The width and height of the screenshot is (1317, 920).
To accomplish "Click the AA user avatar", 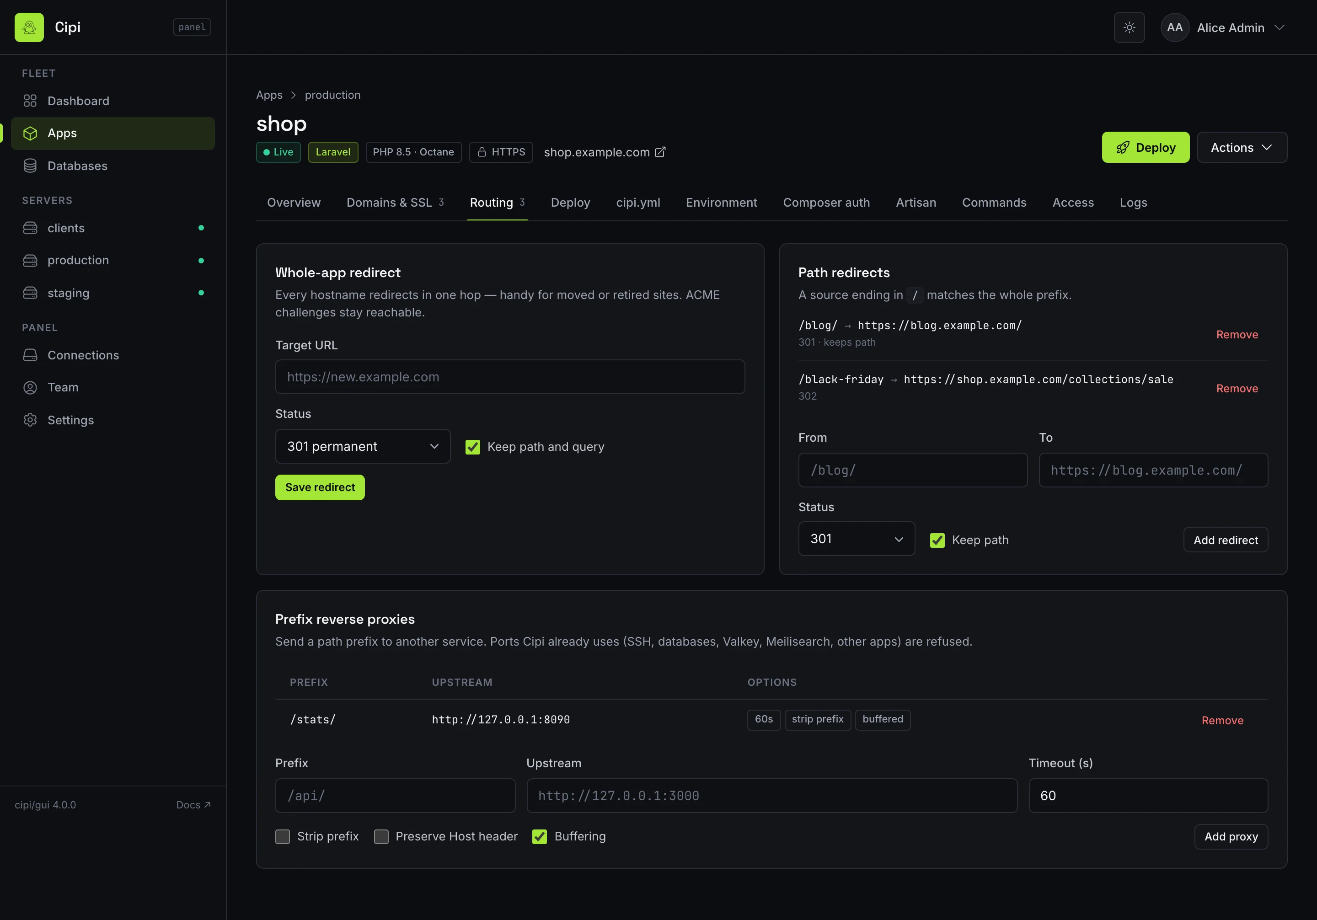I will [1174, 27].
